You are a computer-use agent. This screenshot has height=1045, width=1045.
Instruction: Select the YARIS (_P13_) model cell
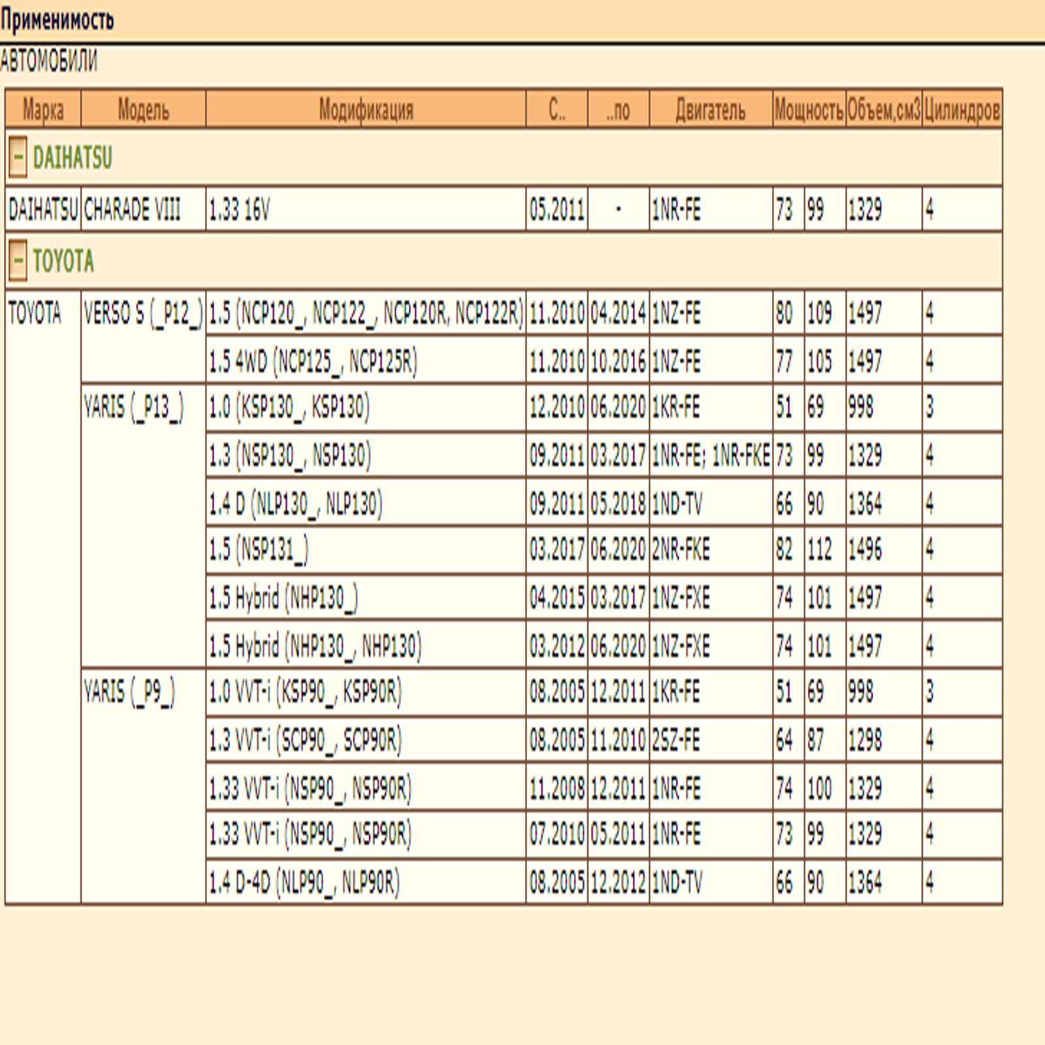click(x=134, y=408)
